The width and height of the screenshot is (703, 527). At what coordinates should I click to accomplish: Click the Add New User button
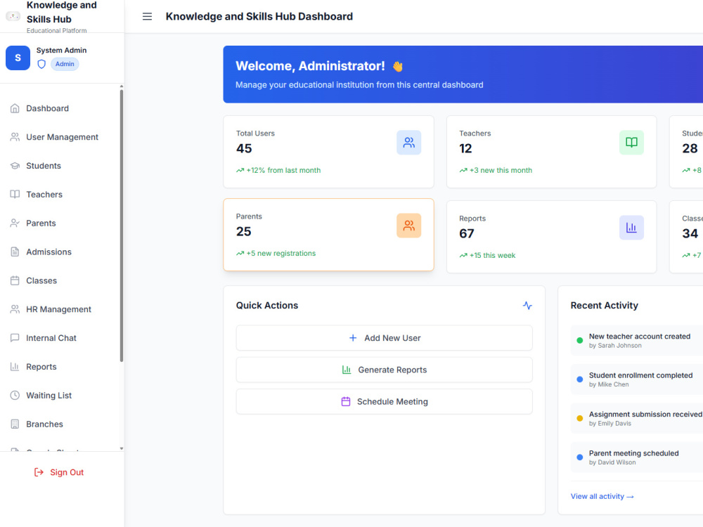pyautogui.click(x=385, y=338)
